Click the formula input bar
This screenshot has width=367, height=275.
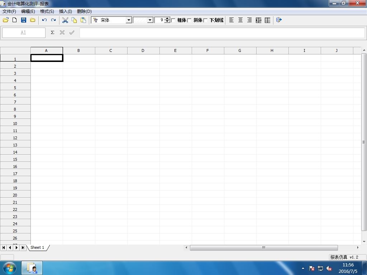click(x=222, y=33)
